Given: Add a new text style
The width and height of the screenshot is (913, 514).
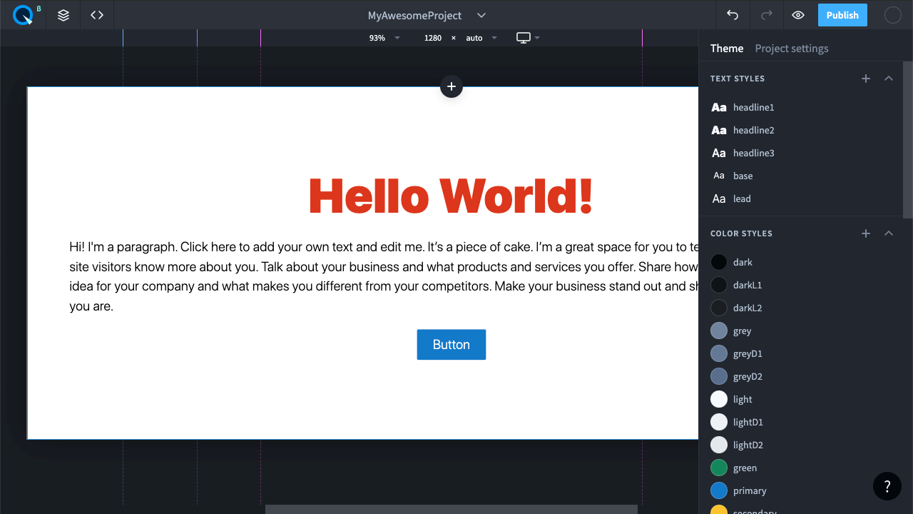Looking at the screenshot, I should click(x=866, y=79).
